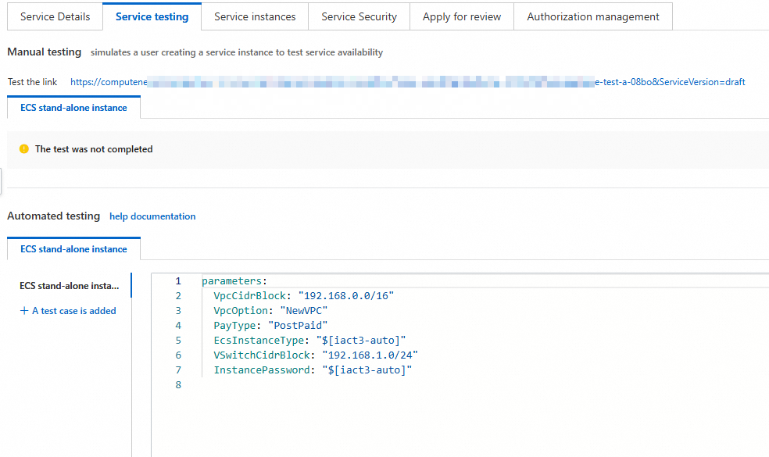The image size is (769, 457).
Task: Click the yellow warning status icon
Action: coord(24,149)
